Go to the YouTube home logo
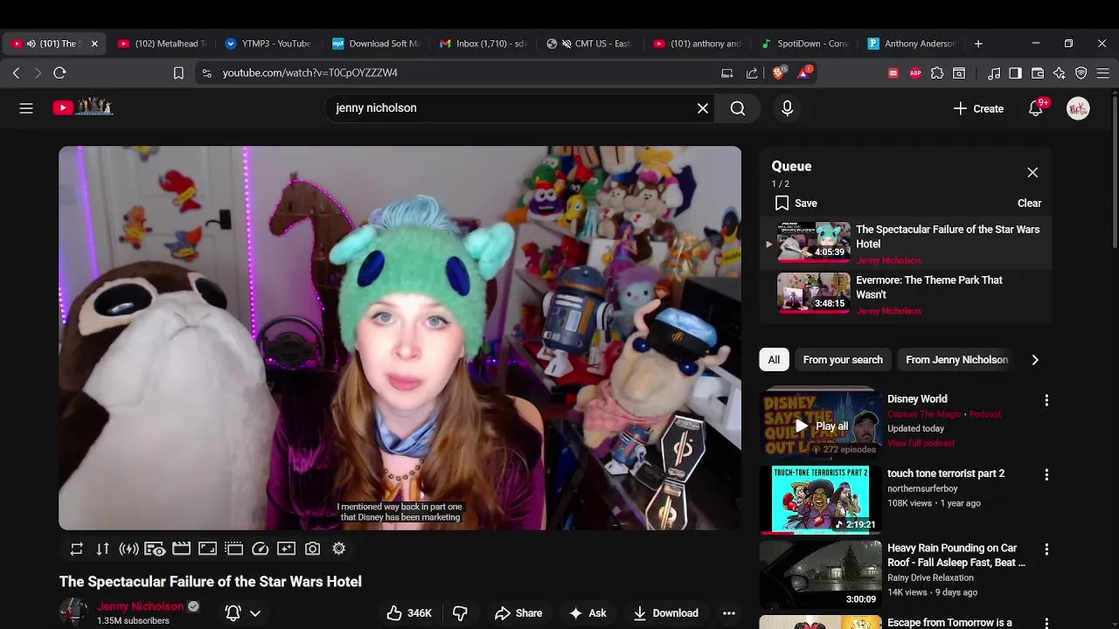The height and width of the screenshot is (629, 1119). coord(83,107)
